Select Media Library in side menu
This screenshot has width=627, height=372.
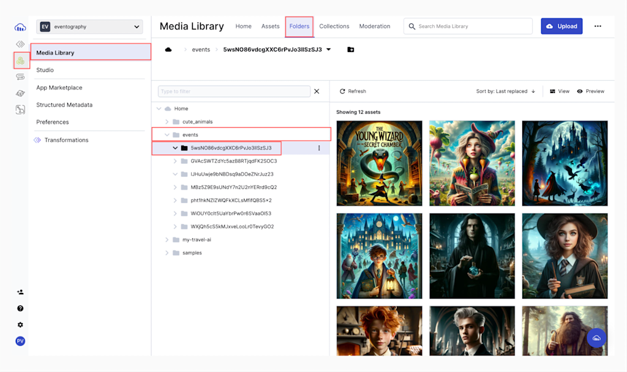[x=91, y=53]
